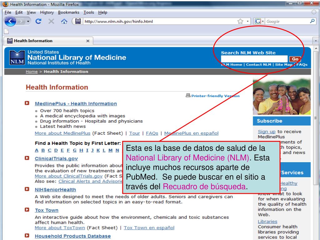Open the Help menu
Screen dimensions: 320x240
tap(102, 12)
